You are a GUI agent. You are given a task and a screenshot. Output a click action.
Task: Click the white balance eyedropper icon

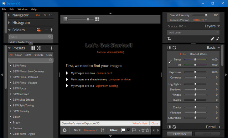pyautogui.click(x=170, y=62)
